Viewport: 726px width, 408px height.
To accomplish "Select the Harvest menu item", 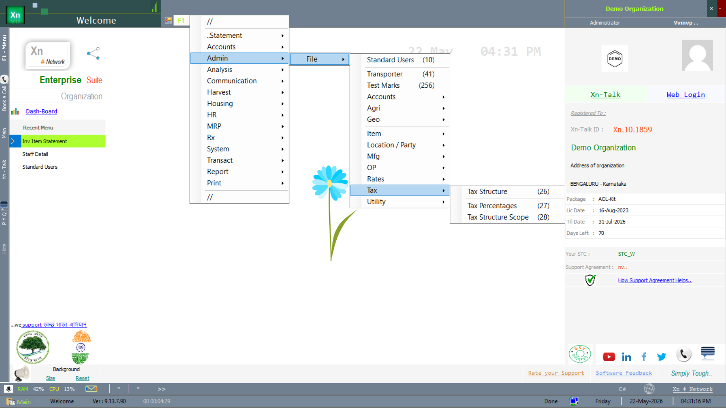I will (x=239, y=92).
